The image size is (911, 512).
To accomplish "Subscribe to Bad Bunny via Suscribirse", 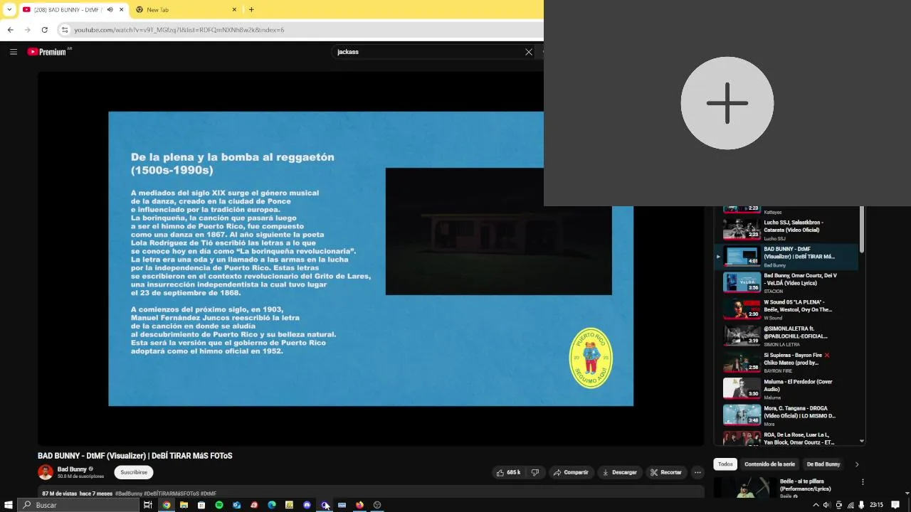I will (134, 472).
